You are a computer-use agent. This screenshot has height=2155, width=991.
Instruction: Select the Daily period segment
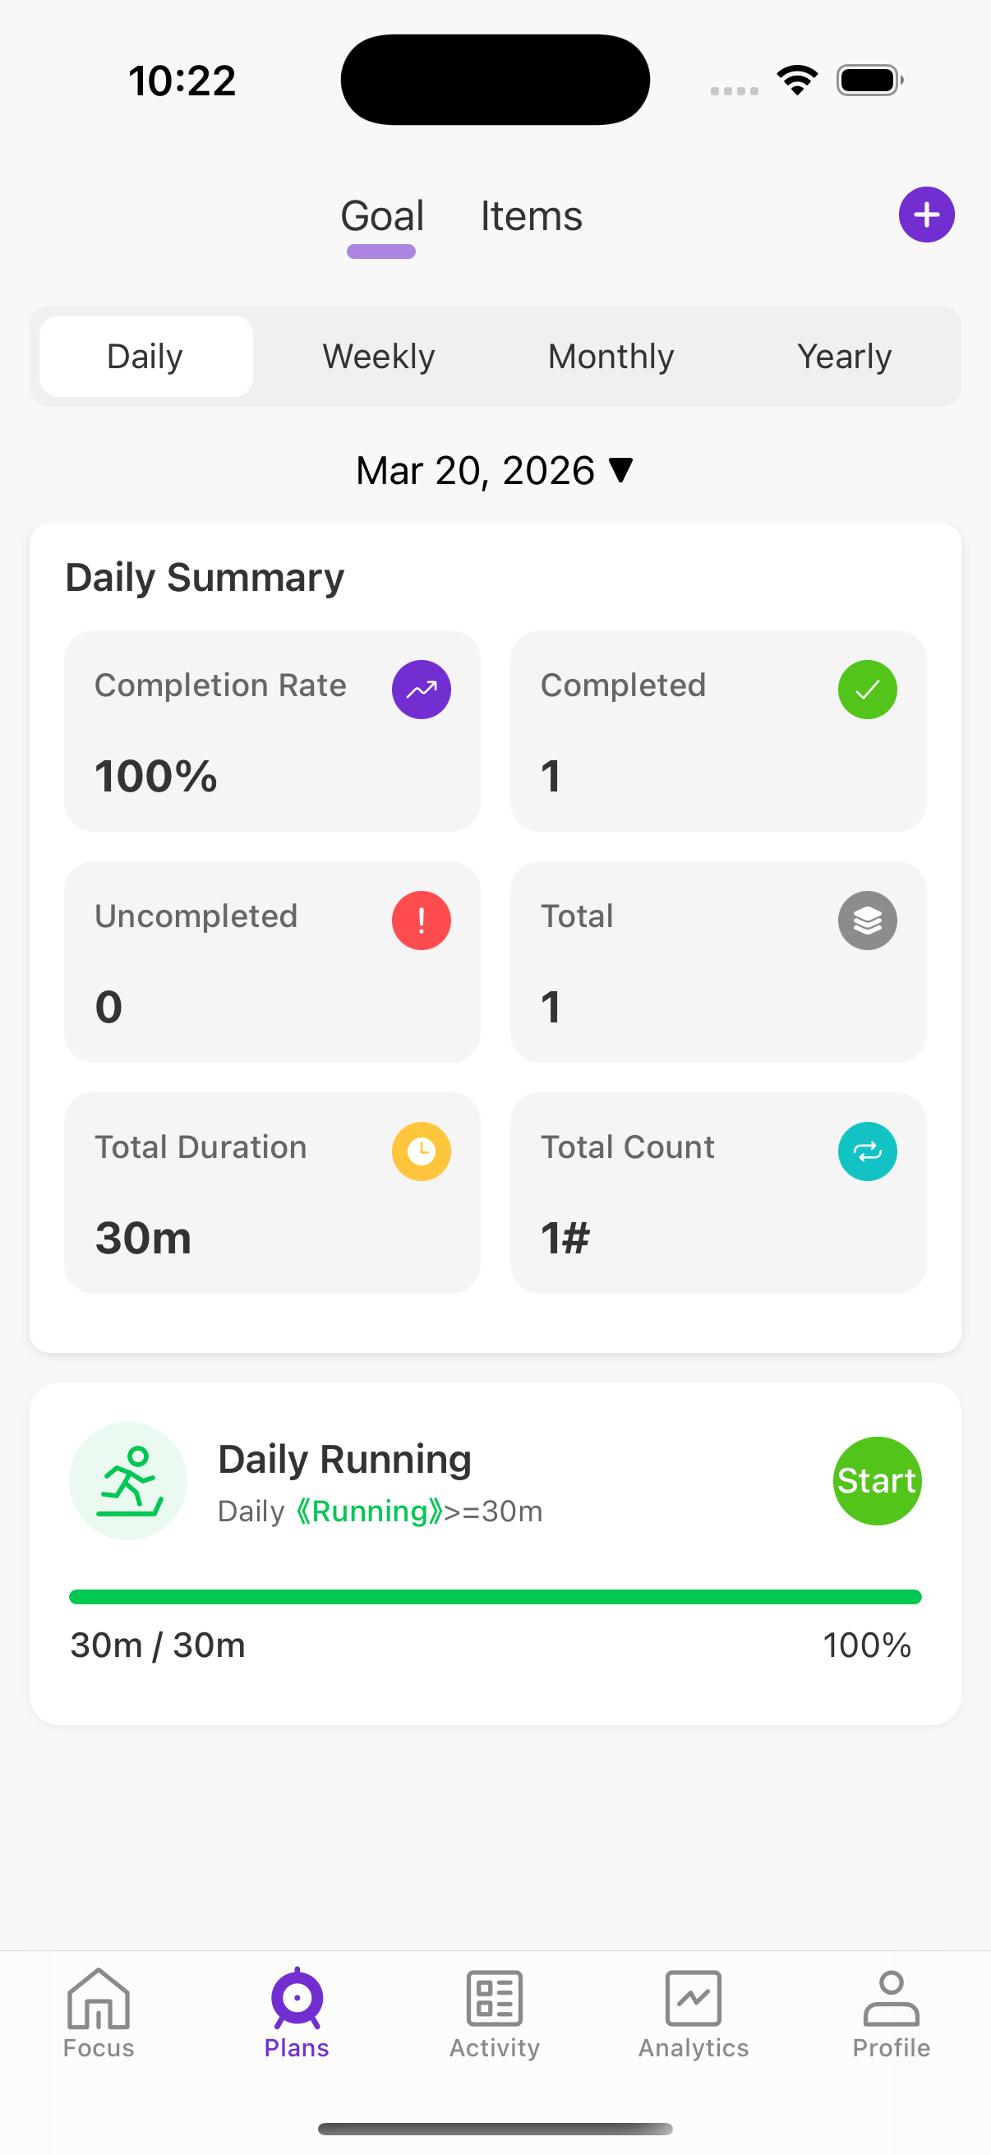pyautogui.click(x=145, y=357)
